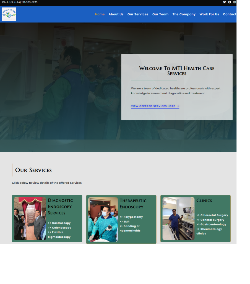Open the Work For Us page
Screen dimensions: 250x284
coord(209,14)
